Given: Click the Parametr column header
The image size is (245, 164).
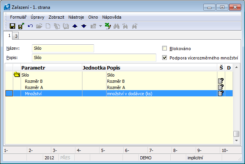Looking at the screenshot, I should tap(52, 68).
